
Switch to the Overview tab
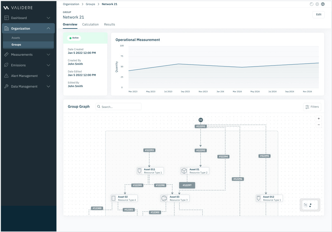click(70, 24)
